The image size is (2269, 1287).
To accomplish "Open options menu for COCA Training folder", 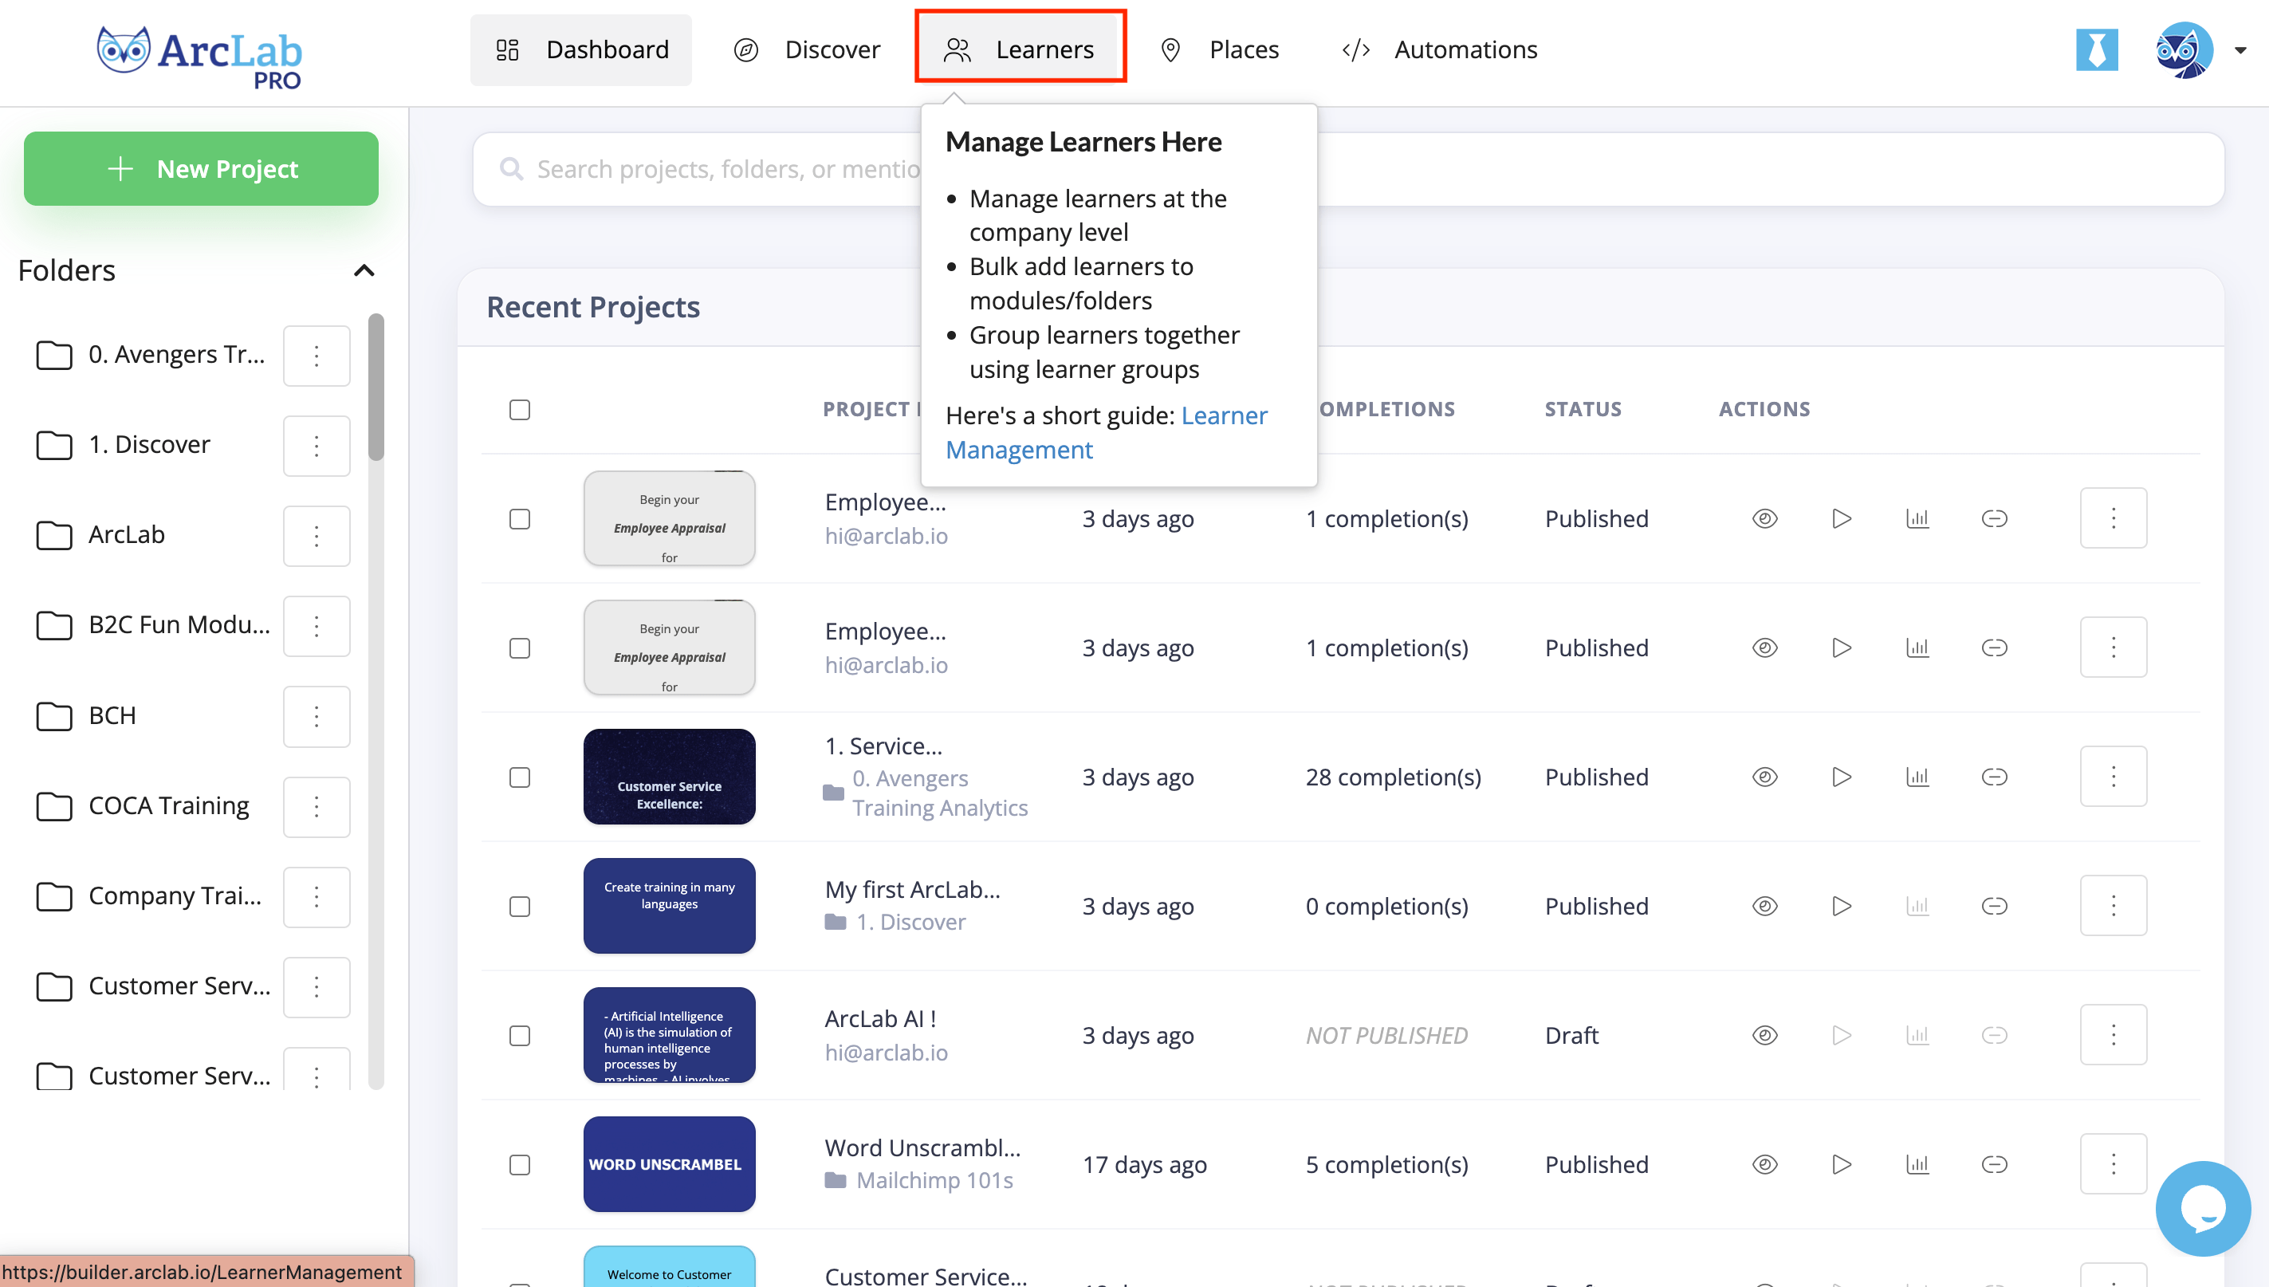I will (x=317, y=806).
